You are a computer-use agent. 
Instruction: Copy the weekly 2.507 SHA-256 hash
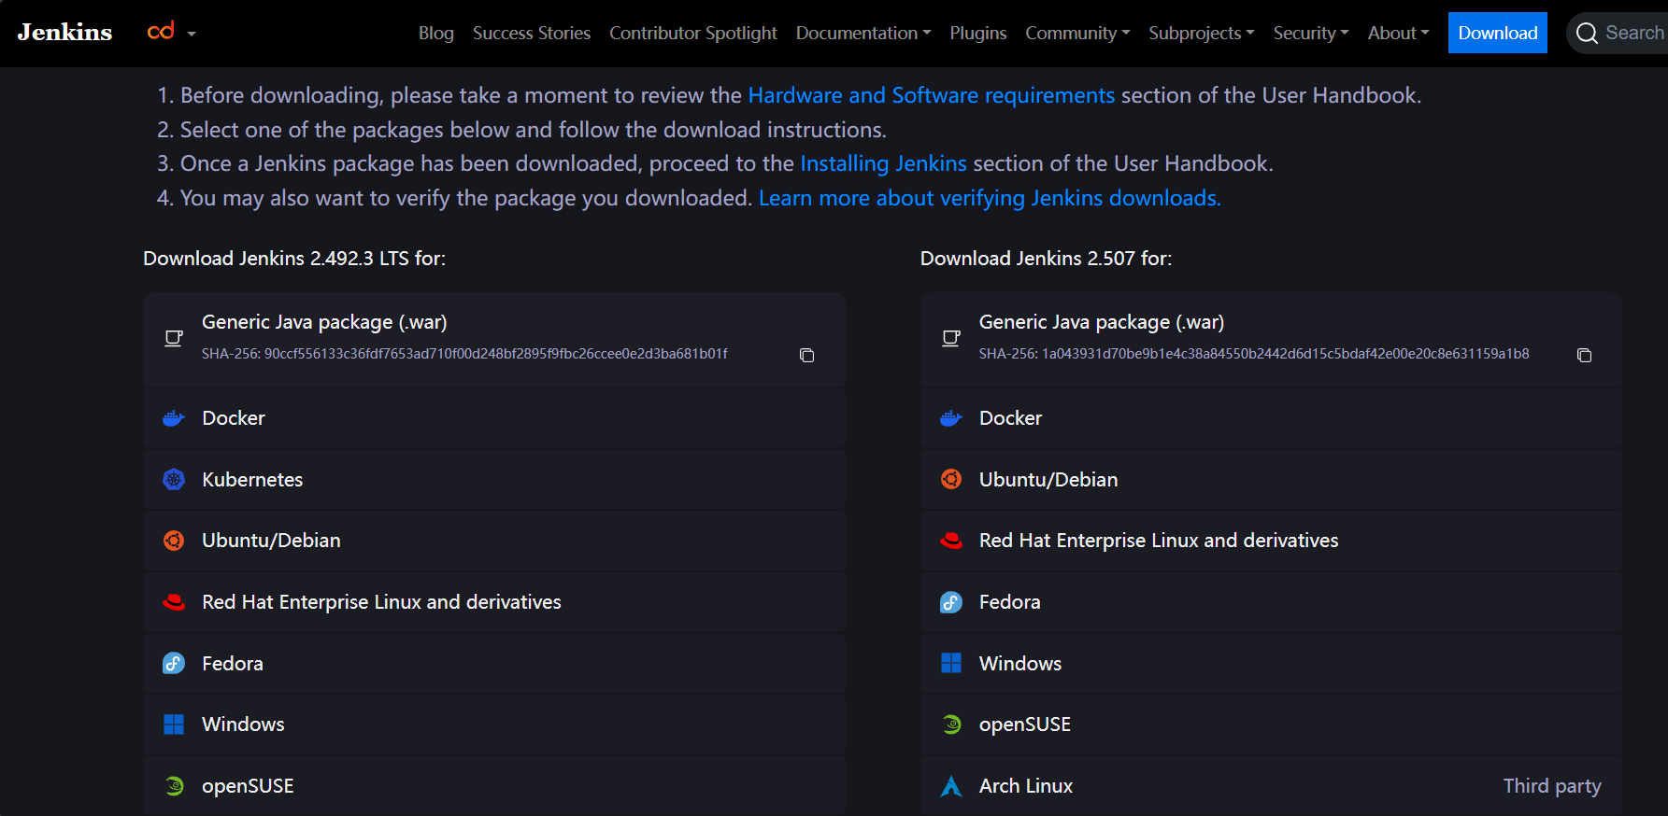[x=1584, y=356]
